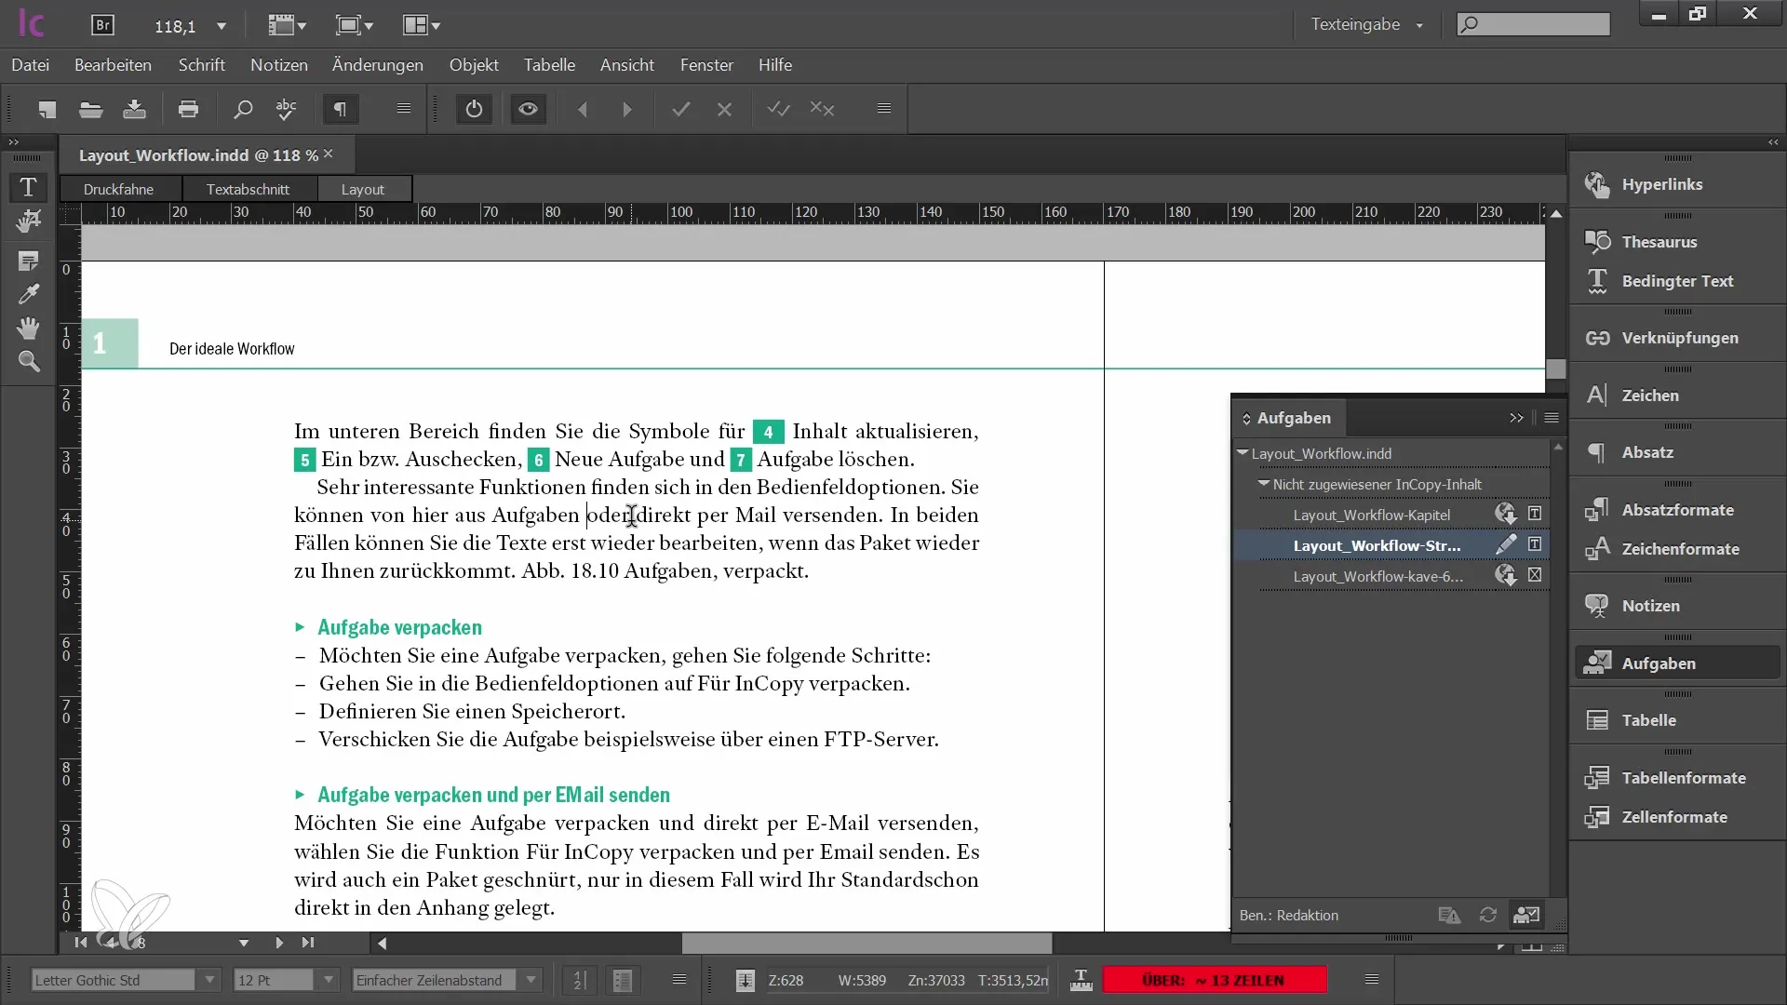Screen dimensions: 1787x1005
Task: Switch to the Layout tab
Action: (362, 189)
